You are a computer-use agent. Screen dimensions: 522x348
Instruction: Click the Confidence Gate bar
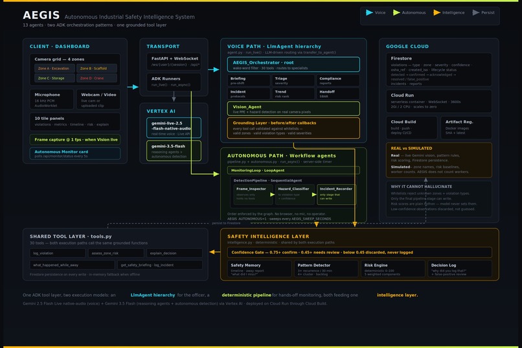pos(359,253)
